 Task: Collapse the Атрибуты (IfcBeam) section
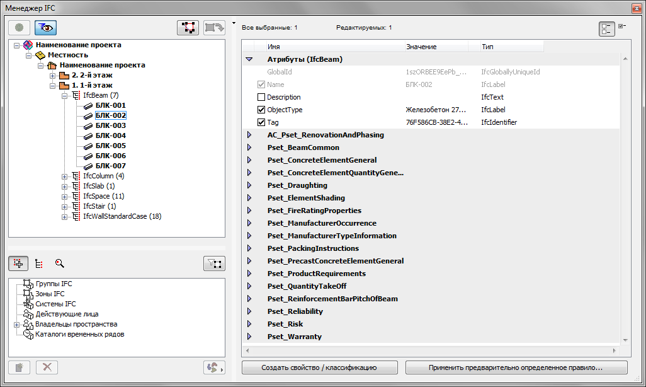click(249, 59)
